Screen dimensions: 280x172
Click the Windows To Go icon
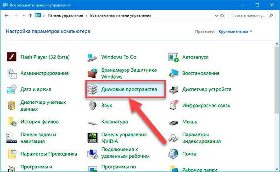tap(92, 57)
